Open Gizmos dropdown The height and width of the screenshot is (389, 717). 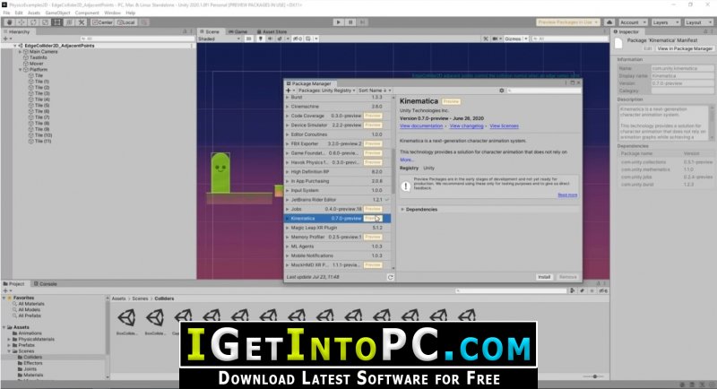coord(516,39)
